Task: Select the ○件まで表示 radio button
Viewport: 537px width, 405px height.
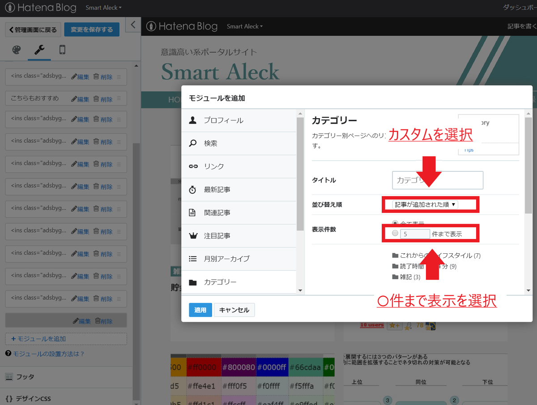Action: pos(395,233)
